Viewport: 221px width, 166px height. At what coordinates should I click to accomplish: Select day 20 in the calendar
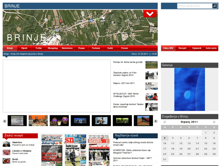189,149
